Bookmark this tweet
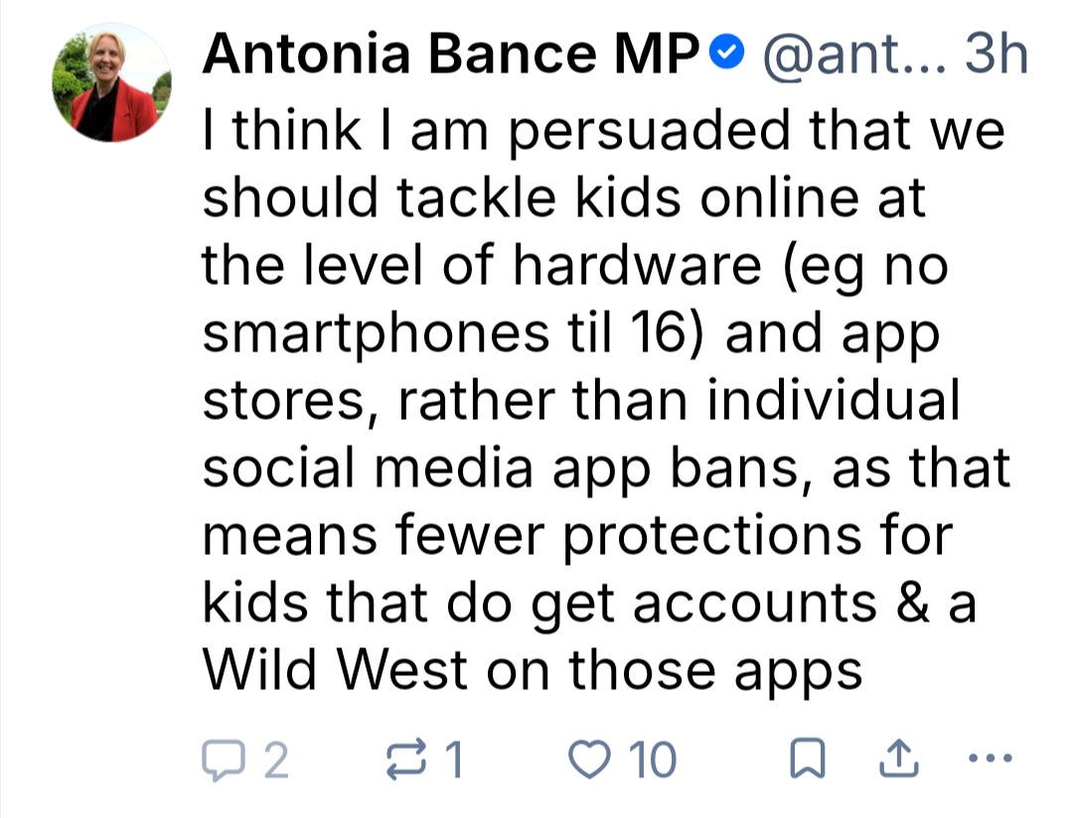 click(807, 760)
